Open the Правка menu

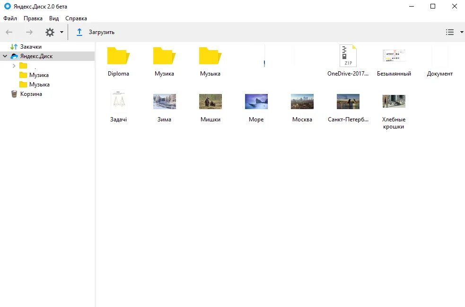(33, 18)
